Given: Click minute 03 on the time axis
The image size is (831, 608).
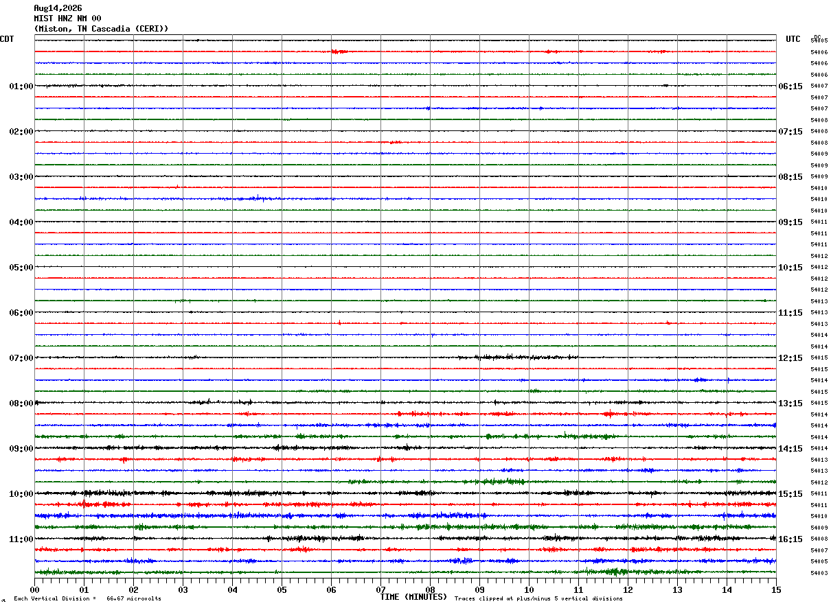Looking at the screenshot, I should 183,590.
